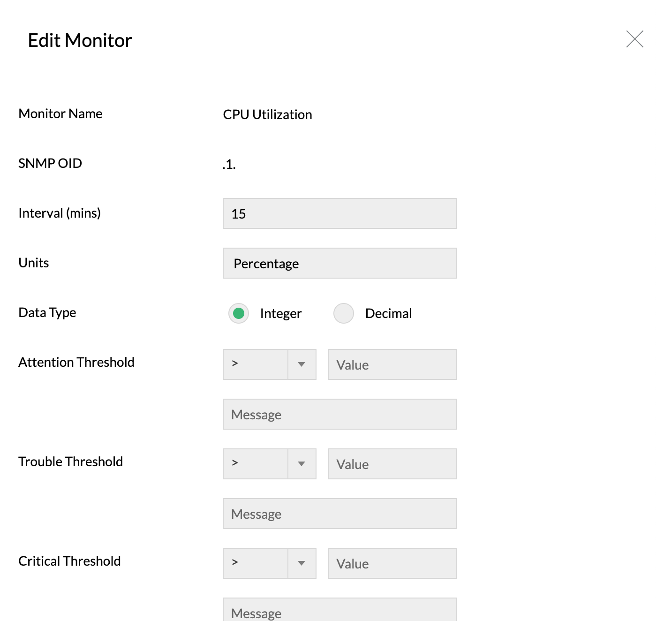Click the Critical Threshold Message field
This screenshot has height=621, width=656.
tap(339, 610)
